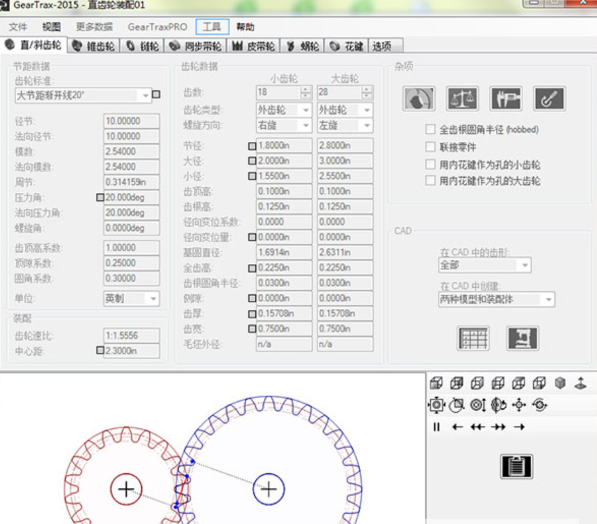The width and height of the screenshot is (597, 524).
Task: Click the table grid icon in CAD section
Action: [473, 338]
